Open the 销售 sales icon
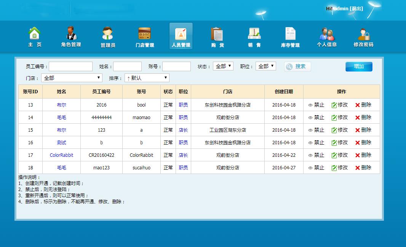 (254, 37)
